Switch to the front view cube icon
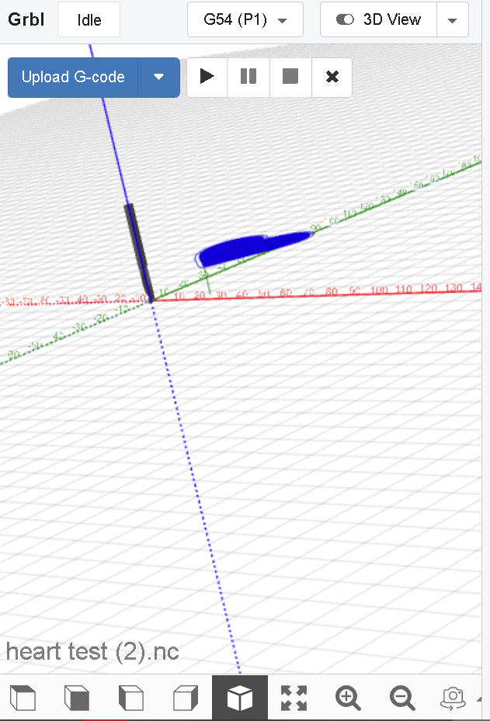 (77, 698)
